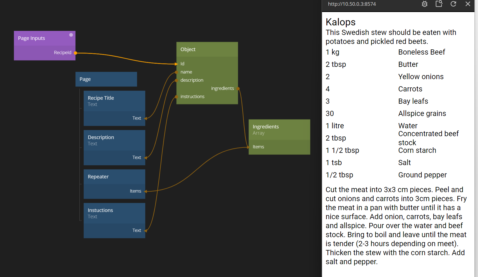The width and height of the screenshot is (478, 277).
Task: Select the Ingredients Array node
Action: click(279, 130)
